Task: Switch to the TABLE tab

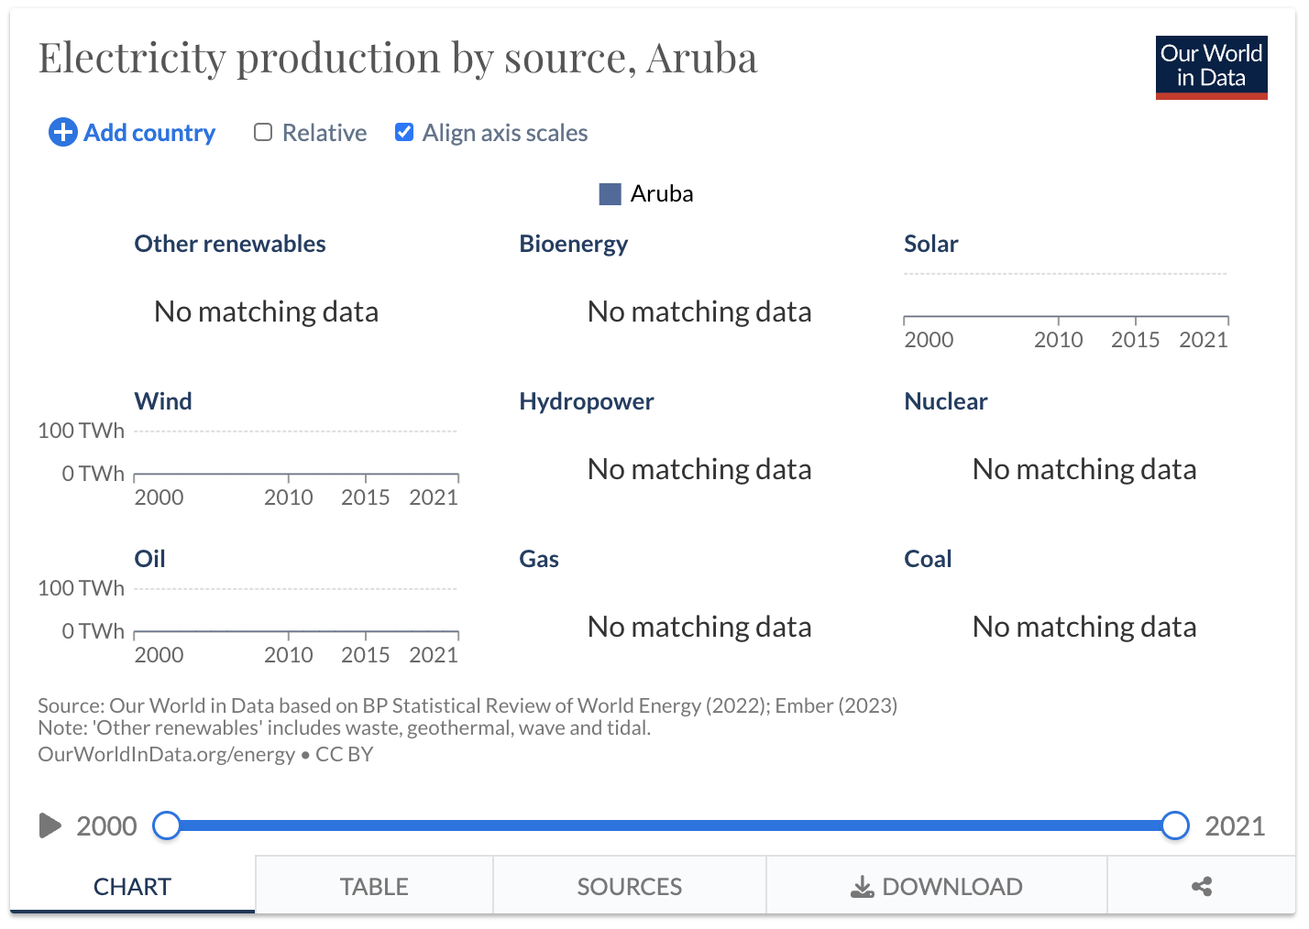Action: pos(374,886)
